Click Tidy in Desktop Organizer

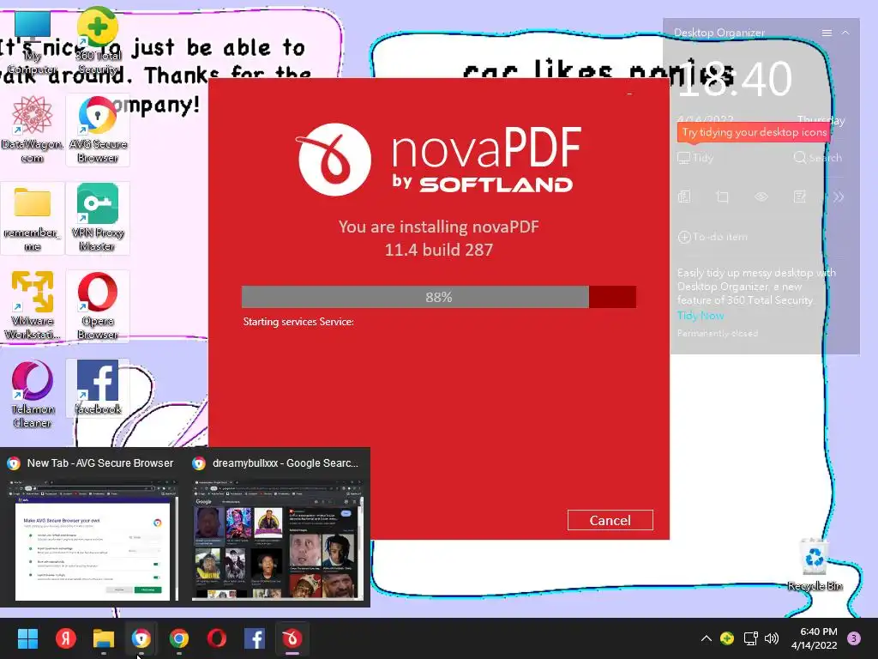[695, 158]
